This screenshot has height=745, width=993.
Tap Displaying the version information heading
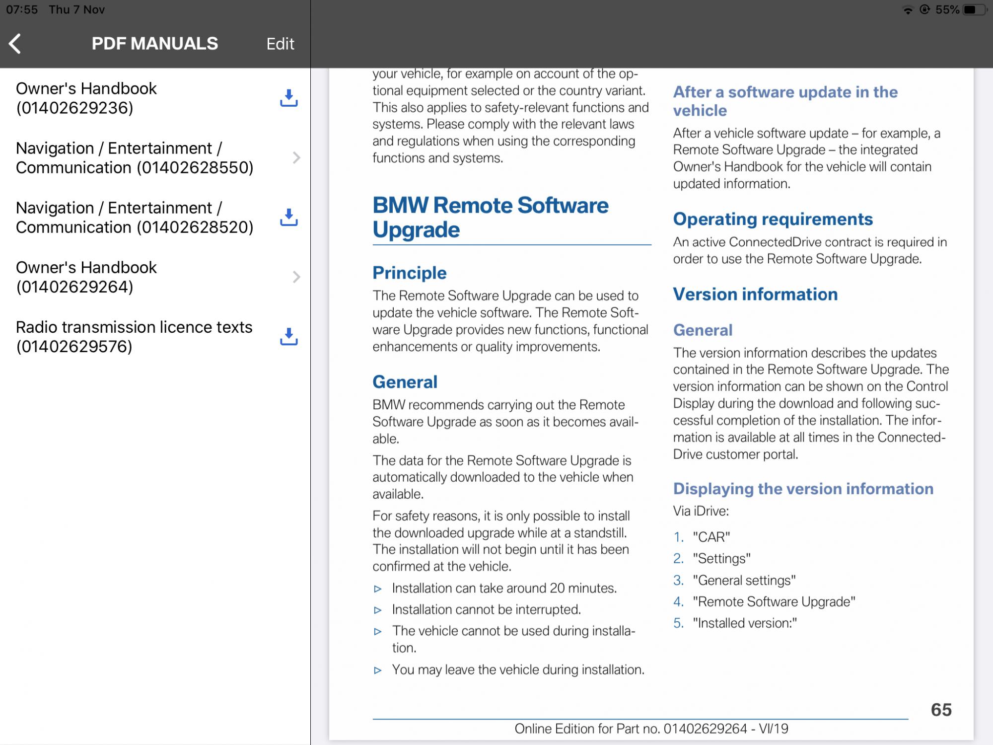pyautogui.click(x=803, y=489)
